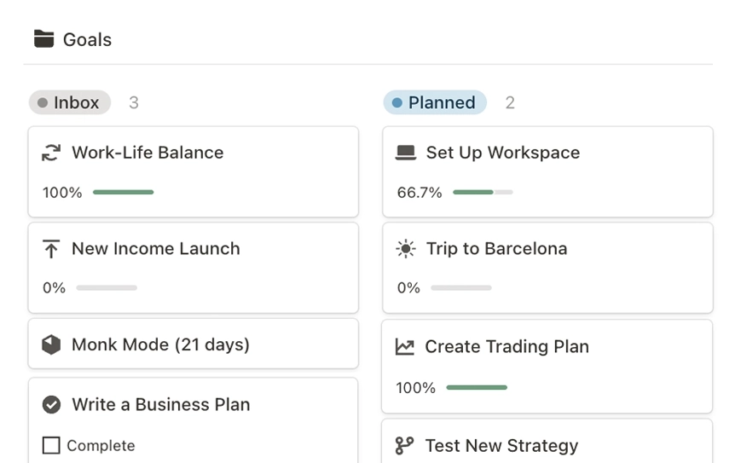This screenshot has height=463, width=741.
Task: Click the Create Trading Plan 100% progress bar
Action: 477,388
